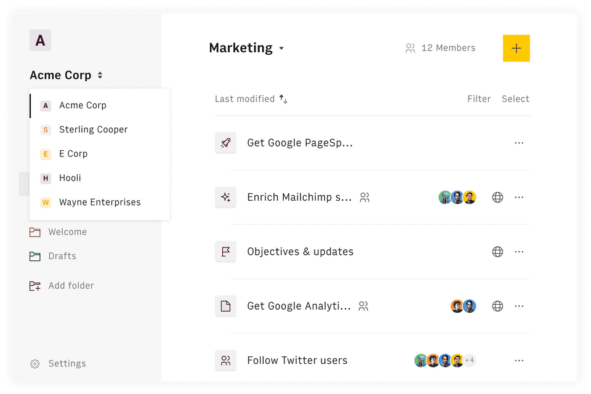This screenshot has height=394, width=591.
Task: Click the yellow plus add button
Action: [x=516, y=48]
